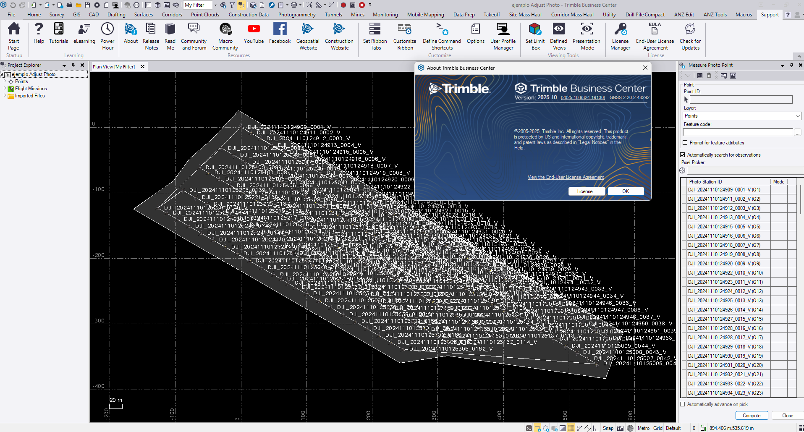Open Customize Ribbon tool
Image resolution: width=804 pixels, height=432 pixels.
point(405,36)
